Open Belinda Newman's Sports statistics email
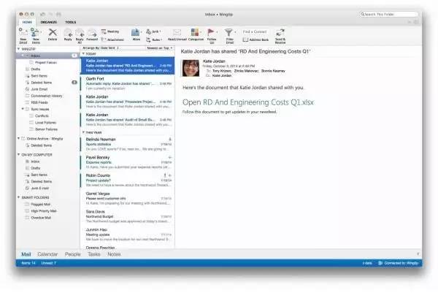The height and width of the screenshot is (293, 438). (x=127, y=144)
